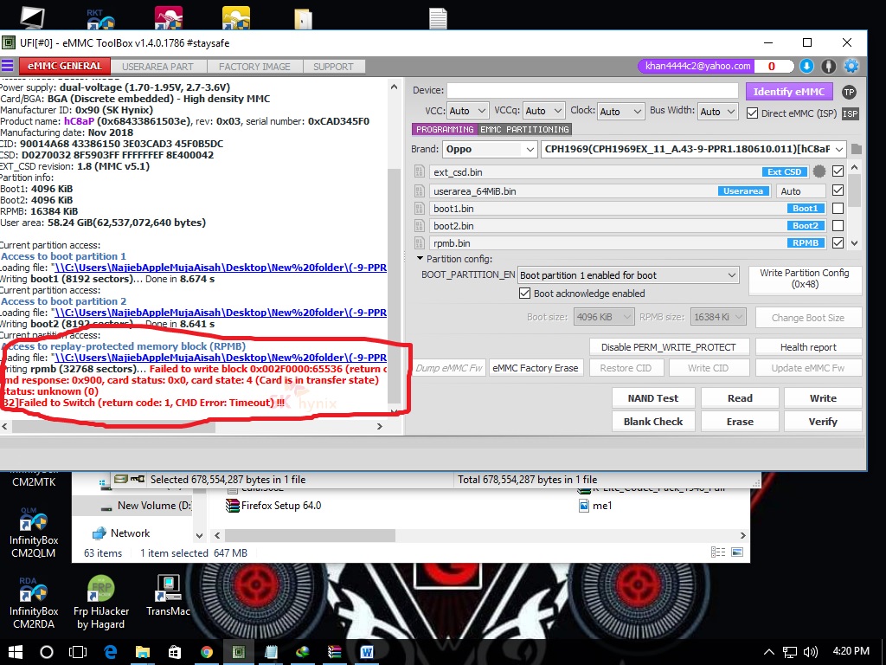Click file icon beside boot2.bin row
Screen dimensions: 886x665
[420, 226]
